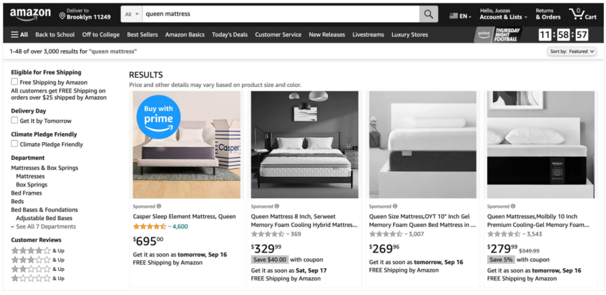The image size is (606, 295).
Task: Click inside the queen mattress search field
Action: 281,14
